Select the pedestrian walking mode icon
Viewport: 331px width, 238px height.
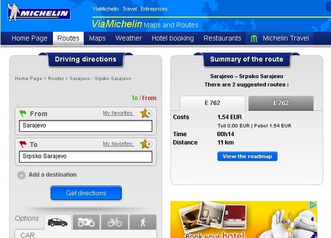(143, 222)
